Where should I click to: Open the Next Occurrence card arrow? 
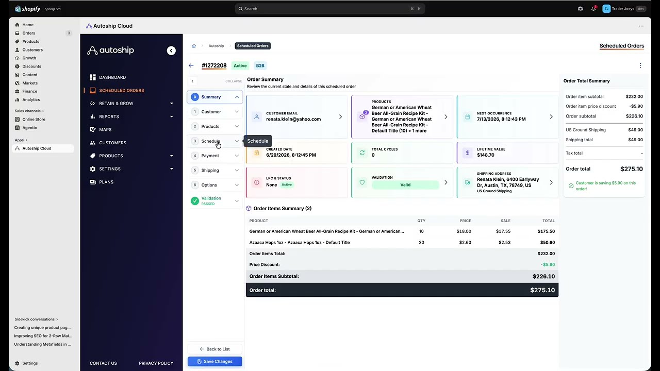point(551,117)
